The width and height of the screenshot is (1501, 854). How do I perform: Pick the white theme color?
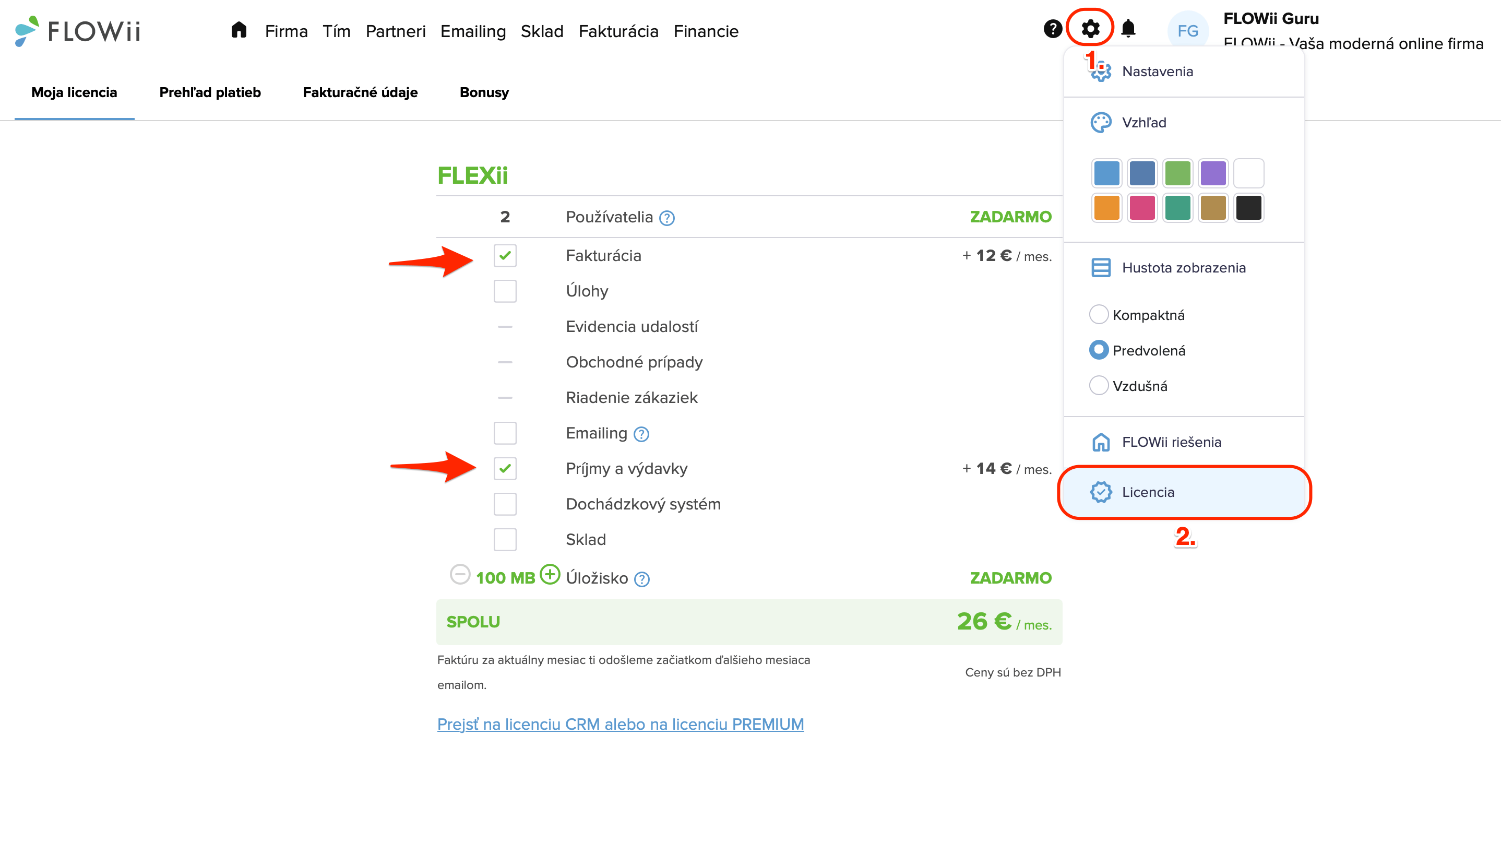click(1248, 173)
